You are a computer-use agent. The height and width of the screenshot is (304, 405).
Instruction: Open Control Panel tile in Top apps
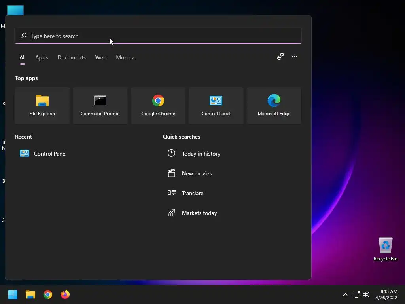[x=216, y=105]
